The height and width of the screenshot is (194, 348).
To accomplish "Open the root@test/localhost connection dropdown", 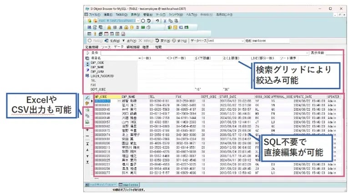I will pyautogui.click(x=138, y=21).
